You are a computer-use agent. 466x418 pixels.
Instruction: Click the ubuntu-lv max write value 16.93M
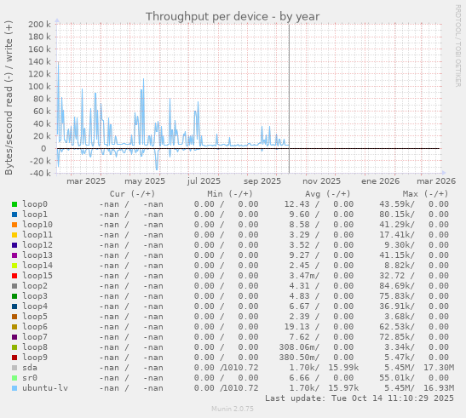[x=439, y=388]
